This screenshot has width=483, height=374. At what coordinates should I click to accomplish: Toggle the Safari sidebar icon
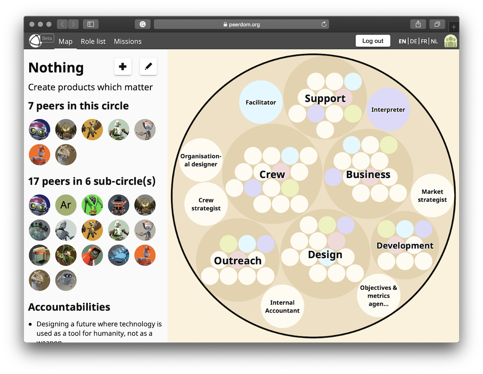91,24
